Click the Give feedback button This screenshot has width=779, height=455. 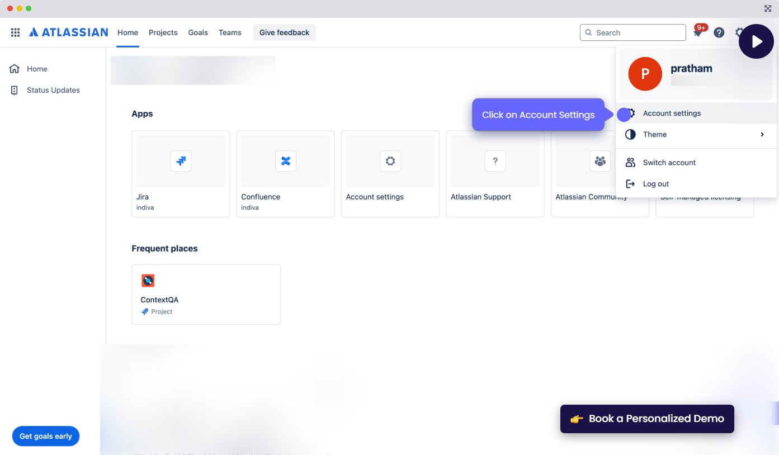(284, 32)
